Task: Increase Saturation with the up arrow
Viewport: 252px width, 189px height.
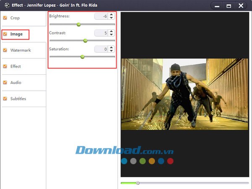Action: [x=111, y=47]
